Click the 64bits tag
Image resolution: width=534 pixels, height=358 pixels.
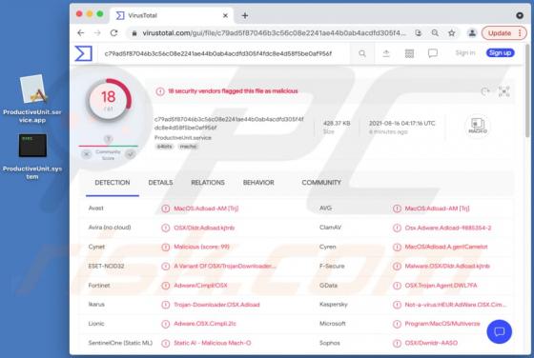[165, 147]
